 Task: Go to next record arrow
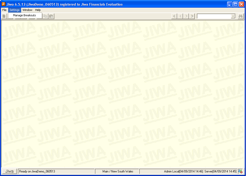pyautogui.click(x=186, y=16)
